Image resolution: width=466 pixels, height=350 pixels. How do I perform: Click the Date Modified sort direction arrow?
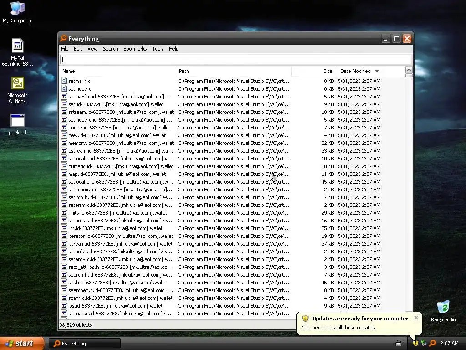click(x=377, y=71)
